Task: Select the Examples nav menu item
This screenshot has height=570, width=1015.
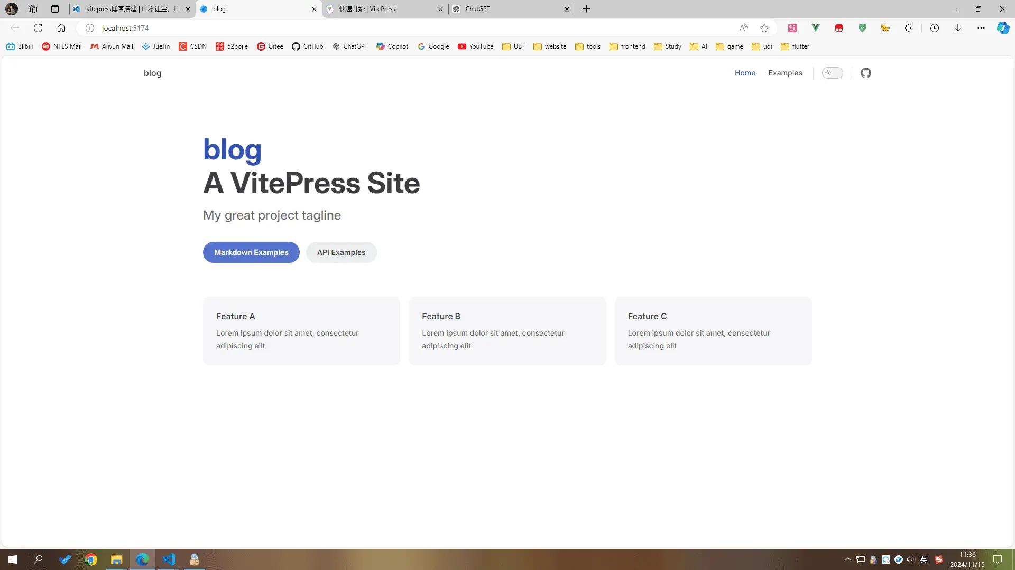Action: [785, 73]
